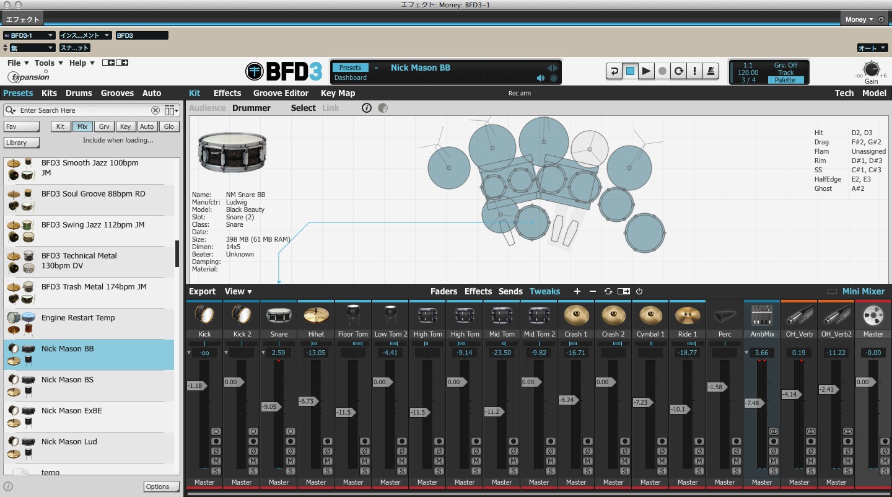Screen dimensions: 892x497
Task: Select the Low Tom 2 channel icon
Action: coord(390,315)
